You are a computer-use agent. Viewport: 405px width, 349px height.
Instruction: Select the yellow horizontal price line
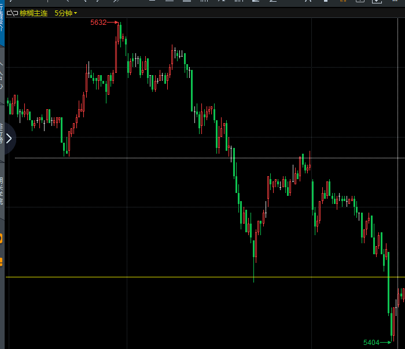[x=174, y=277]
